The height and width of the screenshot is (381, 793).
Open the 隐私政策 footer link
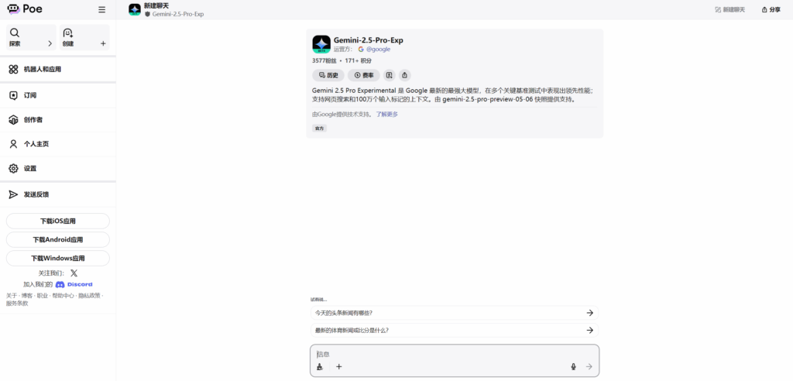[89, 296]
